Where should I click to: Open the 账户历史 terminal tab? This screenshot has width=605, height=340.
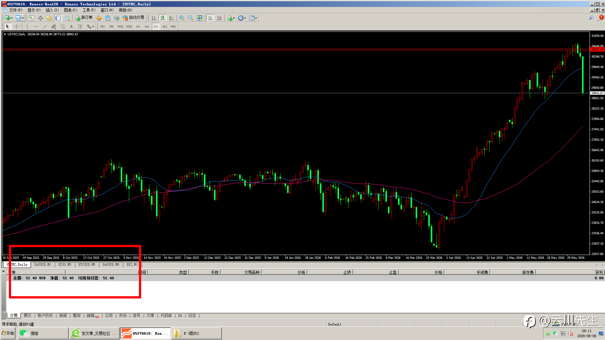[45, 315]
